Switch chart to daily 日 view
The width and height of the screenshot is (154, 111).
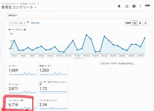point(135,23)
